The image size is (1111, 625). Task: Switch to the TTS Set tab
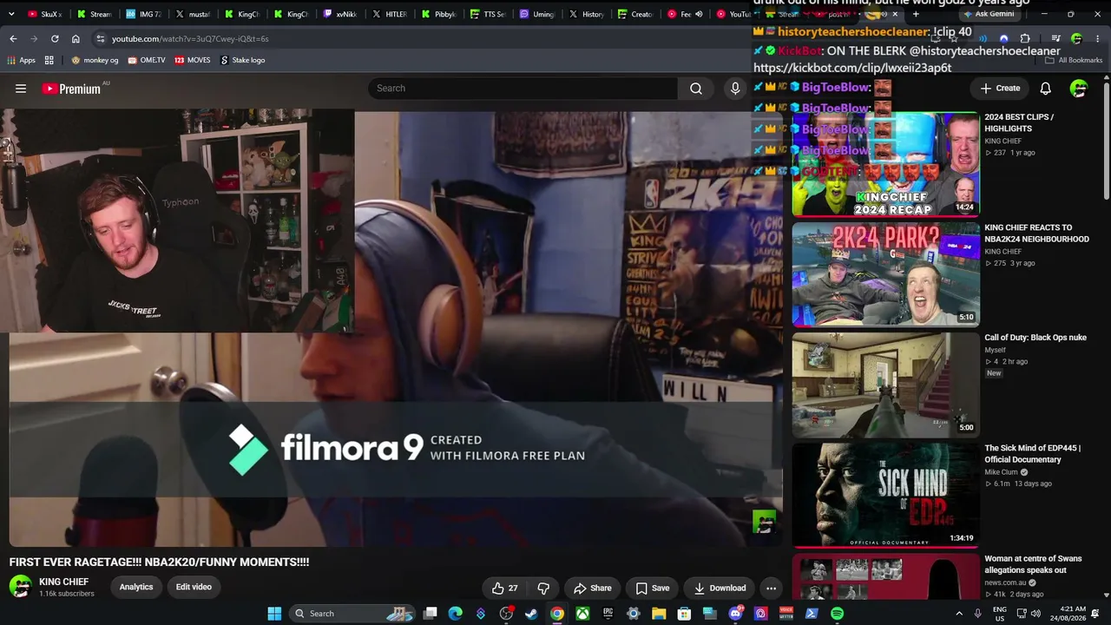tap(488, 15)
